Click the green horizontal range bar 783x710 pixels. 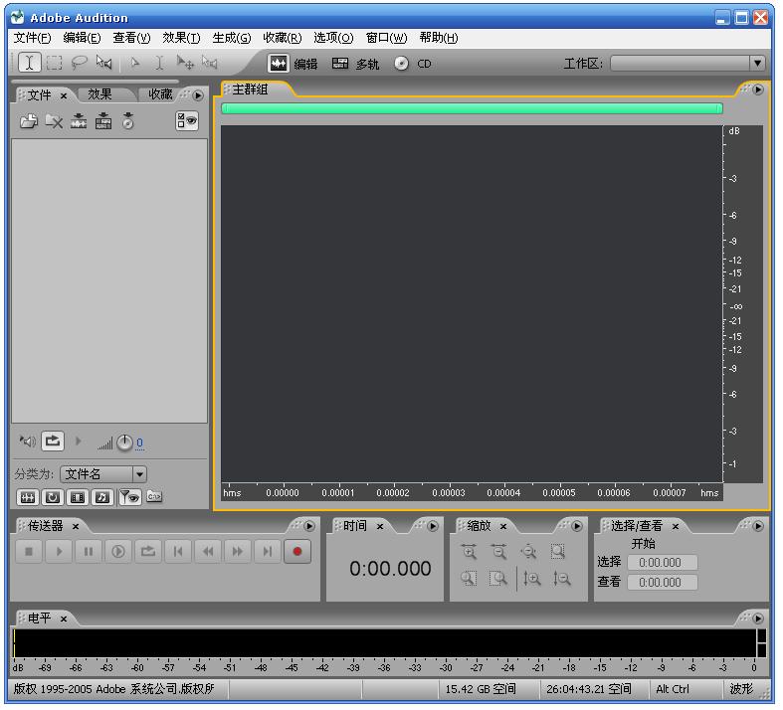[x=472, y=108]
